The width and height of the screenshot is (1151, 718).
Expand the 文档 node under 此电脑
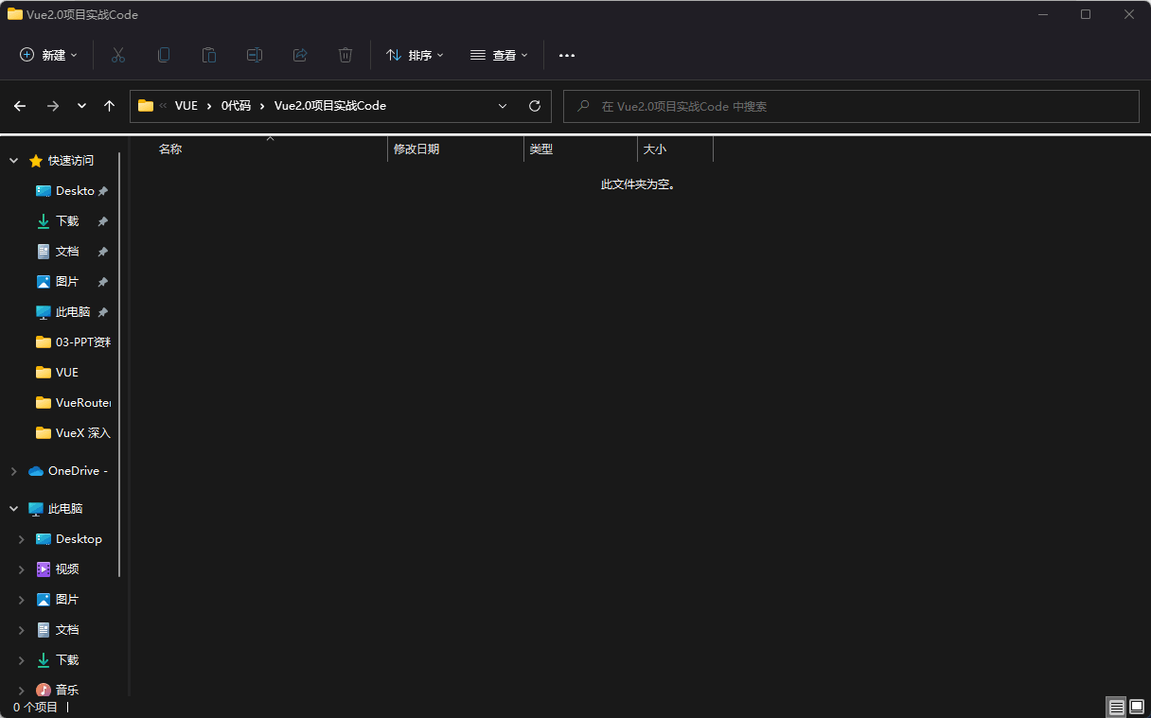point(22,630)
